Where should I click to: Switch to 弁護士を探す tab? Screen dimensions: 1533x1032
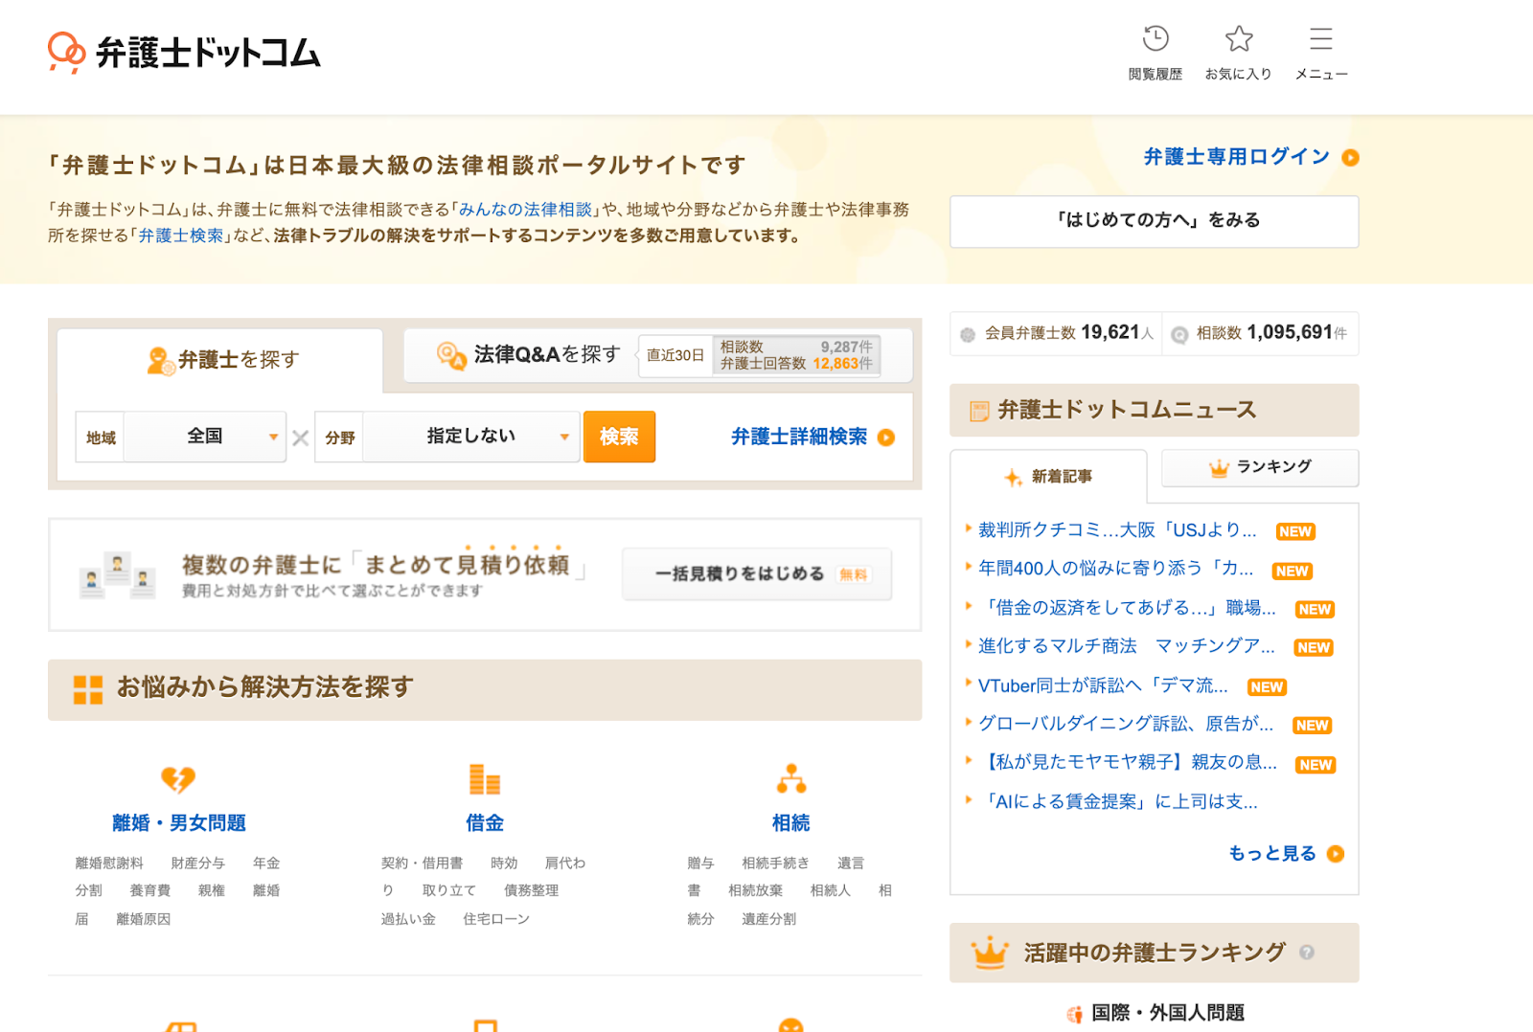tap(220, 360)
